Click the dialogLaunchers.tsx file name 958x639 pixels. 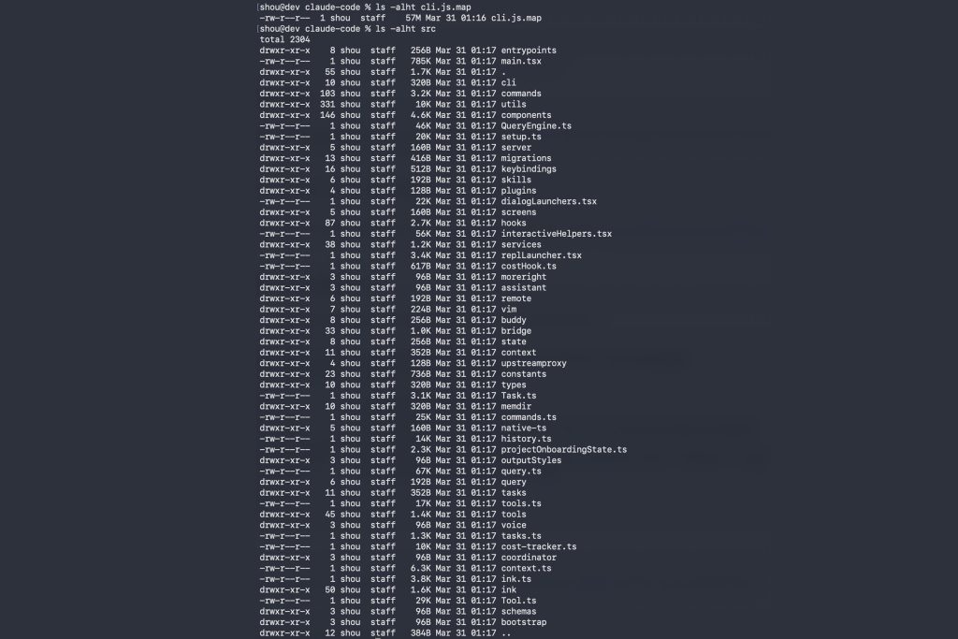(x=548, y=201)
